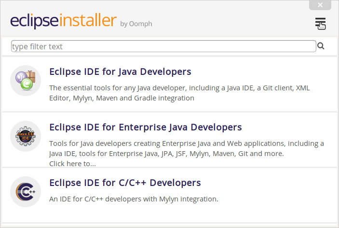The height and width of the screenshot is (228, 339).
Task: Select Eclipse IDE for Enterprise Java Developers title
Action: pyautogui.click(x=146, y=128)
